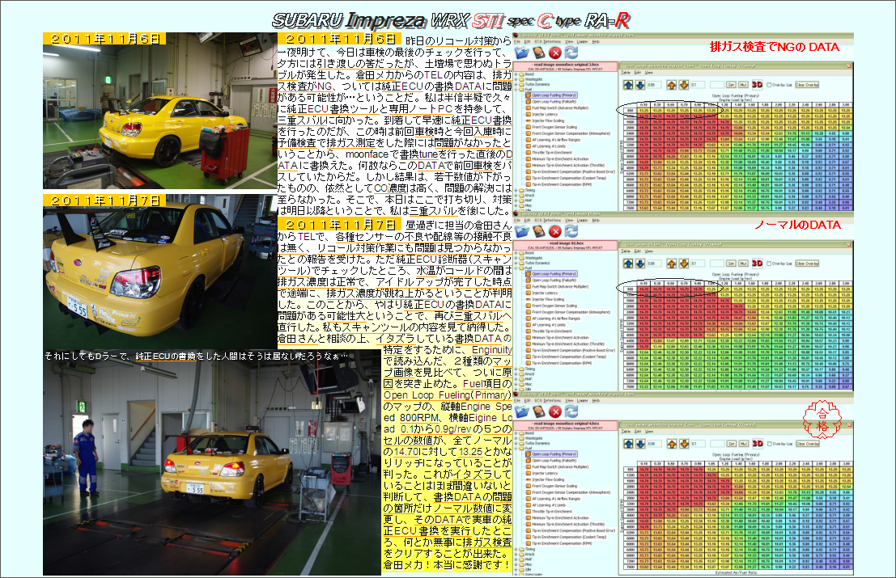Expand the Knock folder in 4.hex tree
This screenshot has width=896, height=578.
pos(516,554)
